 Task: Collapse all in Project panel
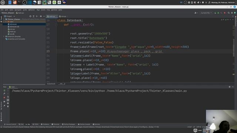37,16
